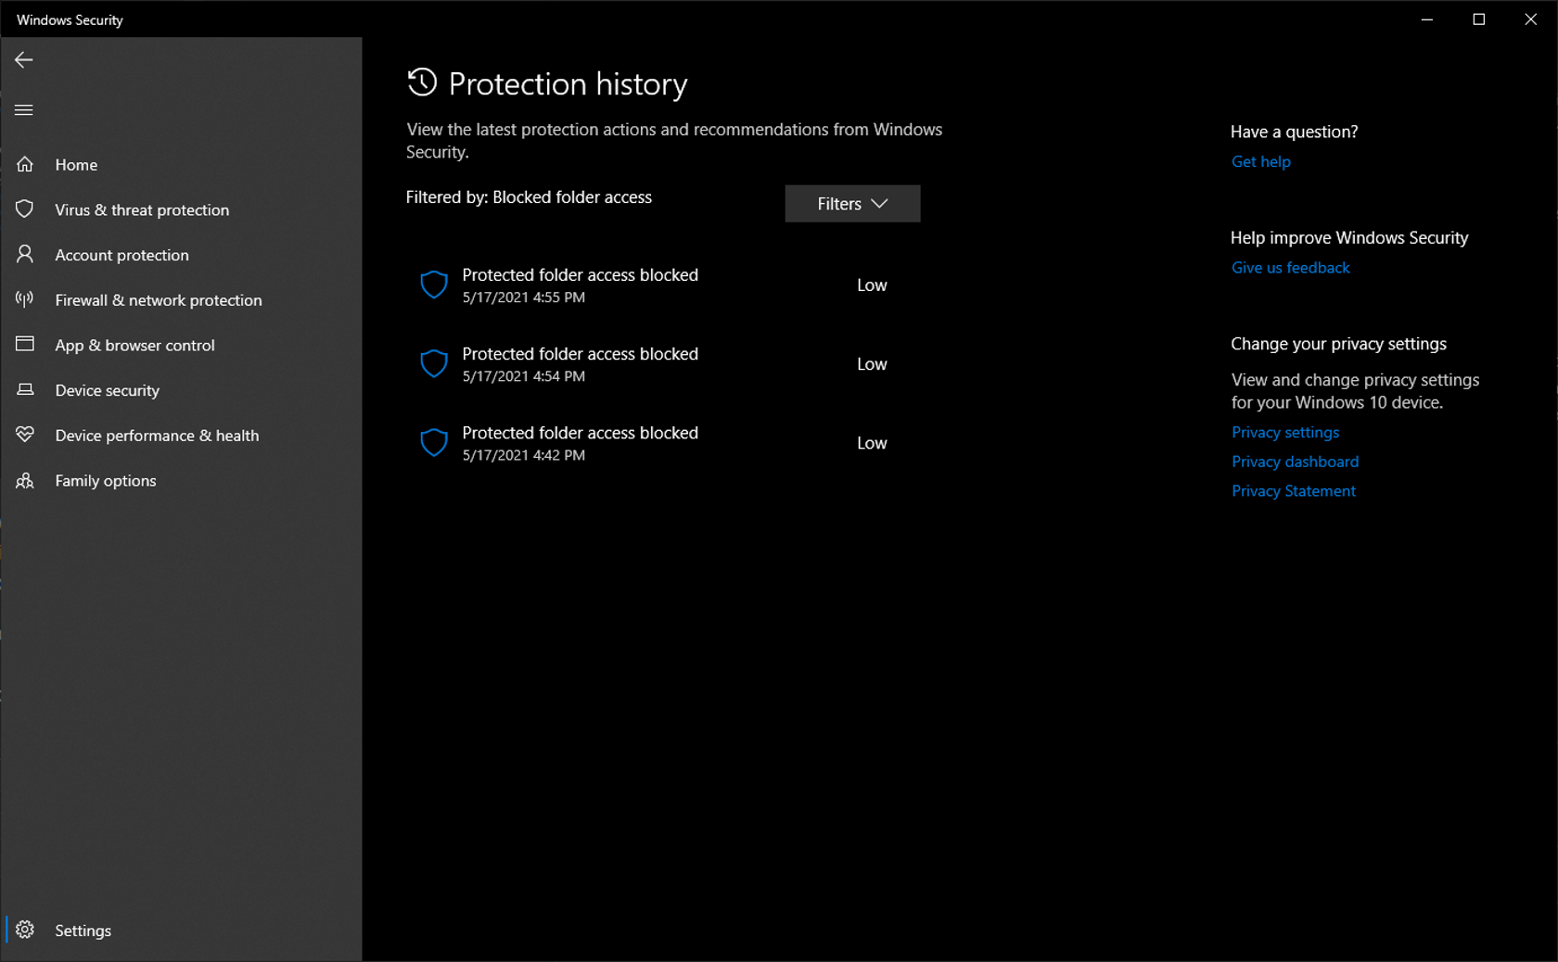Click the Firewall & network antenna icon

pos(25,299)
